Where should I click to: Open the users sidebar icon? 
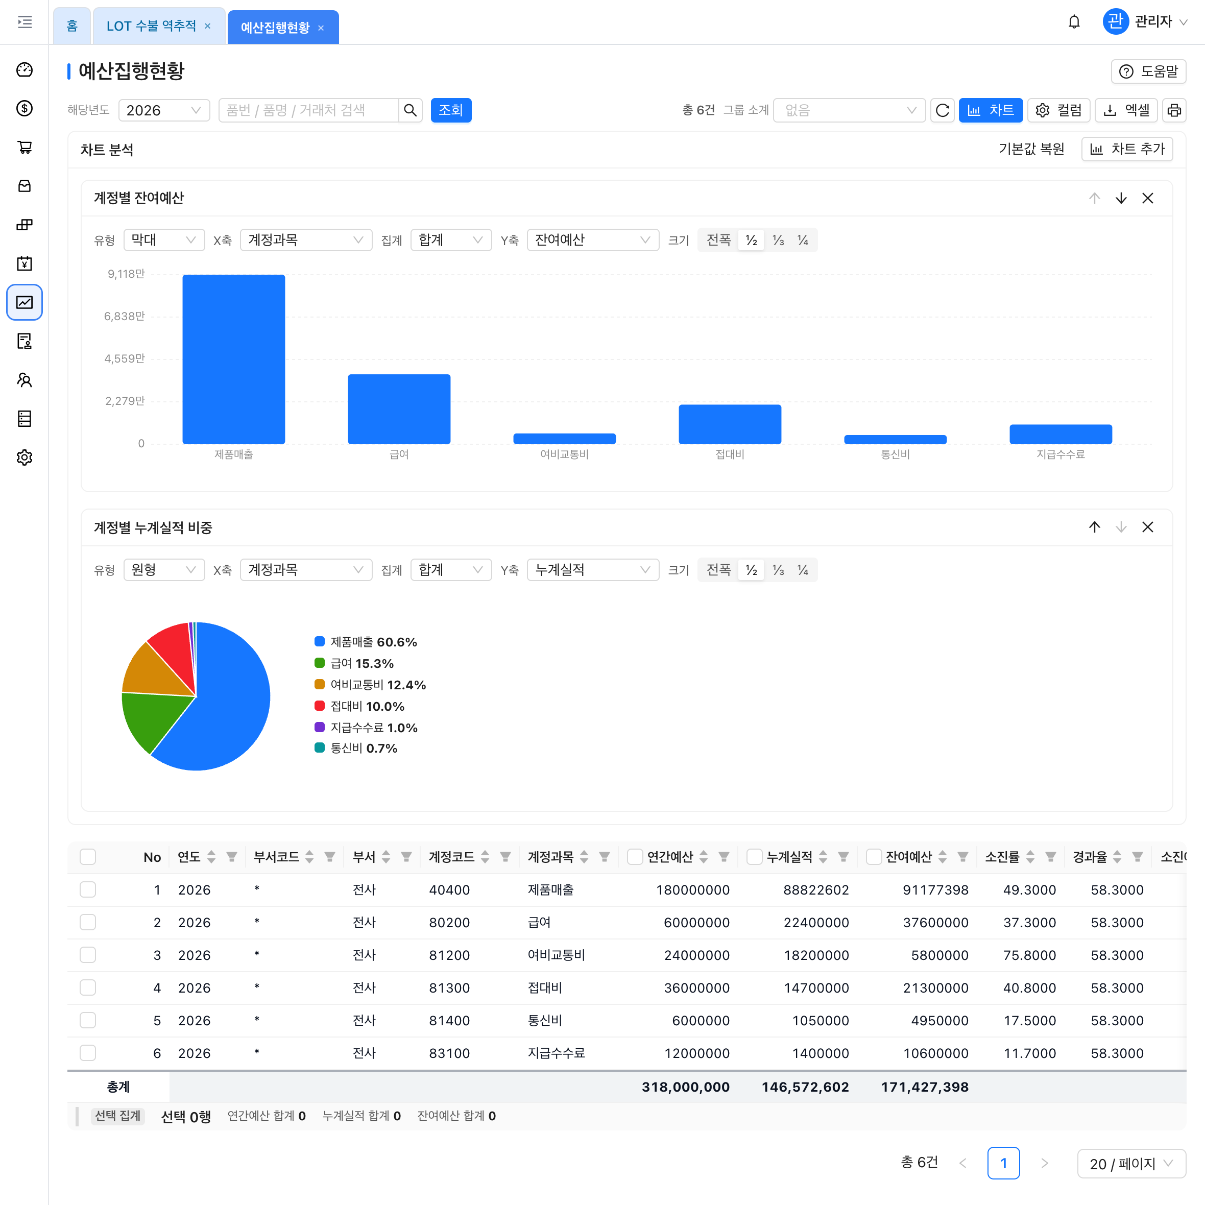point(25,380)
